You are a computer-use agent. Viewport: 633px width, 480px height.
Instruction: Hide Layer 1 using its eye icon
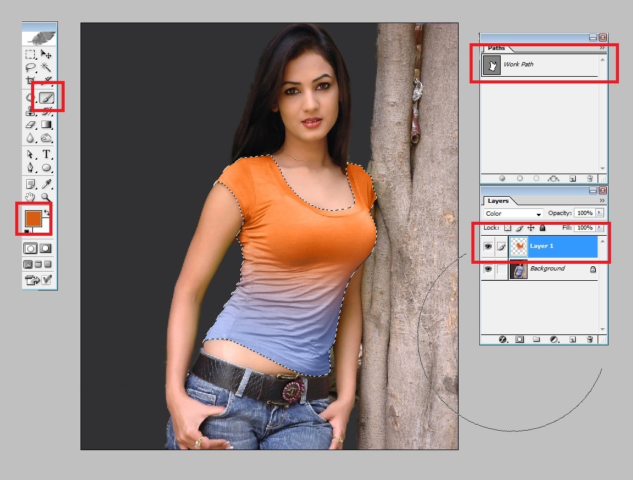(x=488, y=246)
